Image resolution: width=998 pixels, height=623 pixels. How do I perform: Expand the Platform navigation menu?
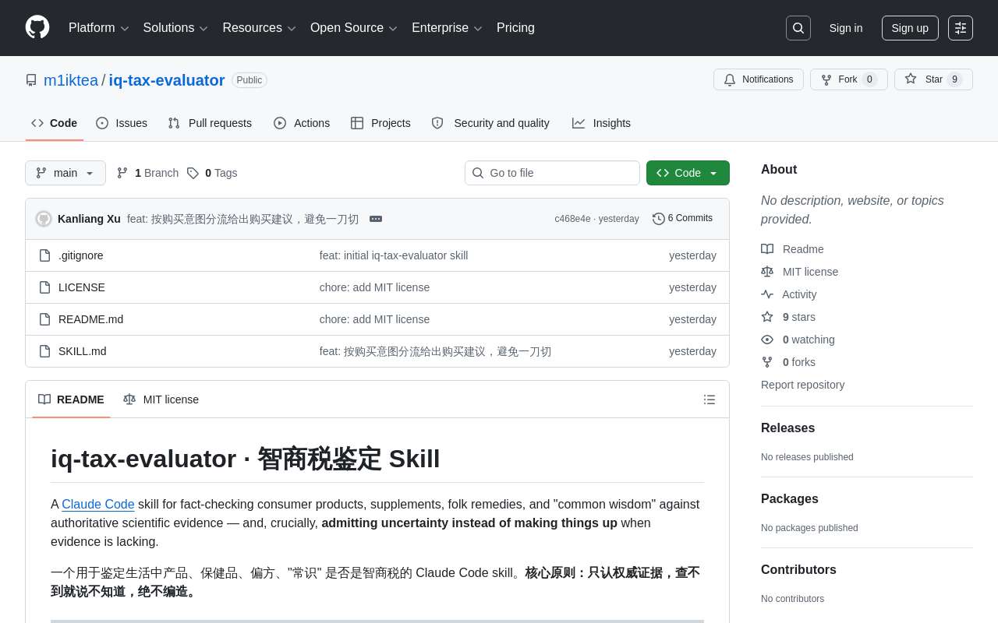pyautogui.click(x=98, y=28)
